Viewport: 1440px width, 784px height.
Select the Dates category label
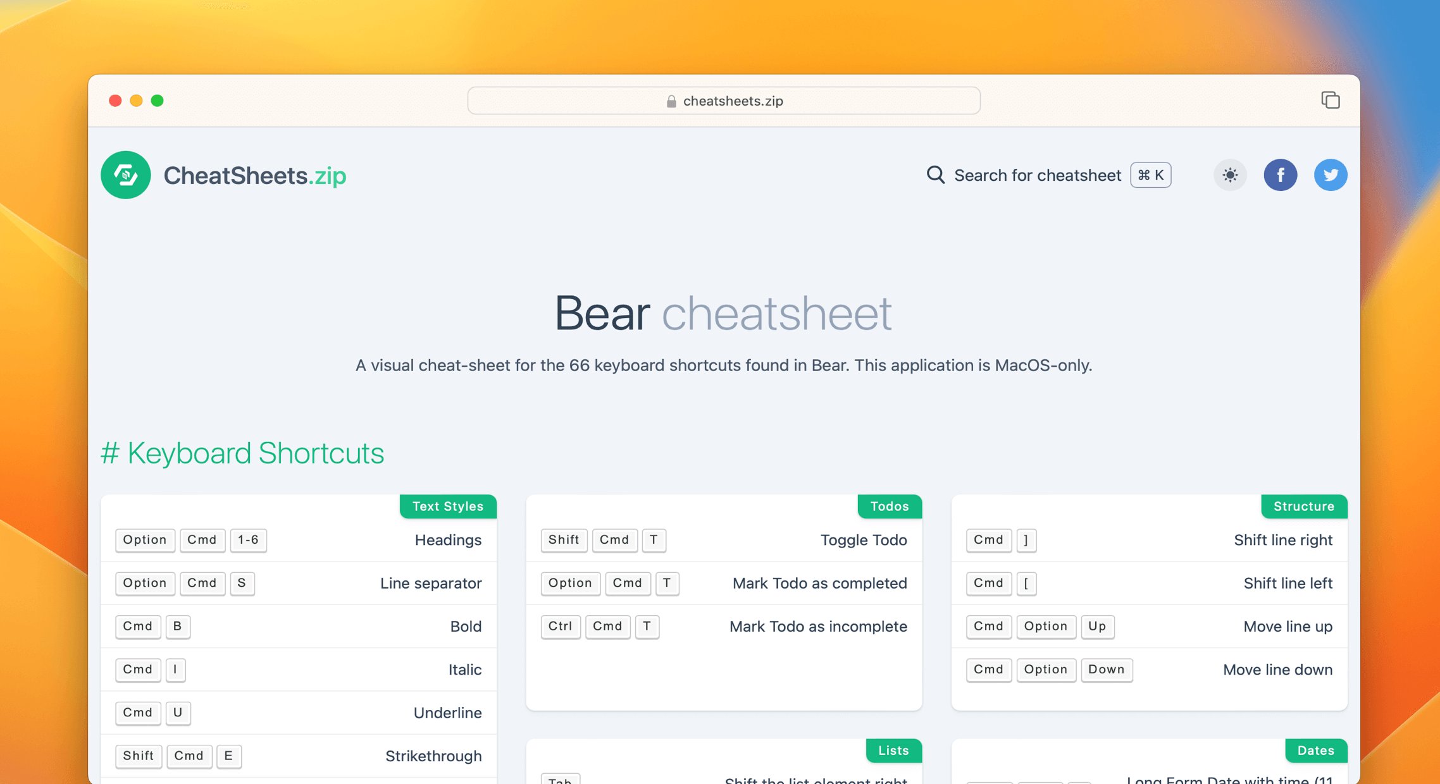(1315, 750)
